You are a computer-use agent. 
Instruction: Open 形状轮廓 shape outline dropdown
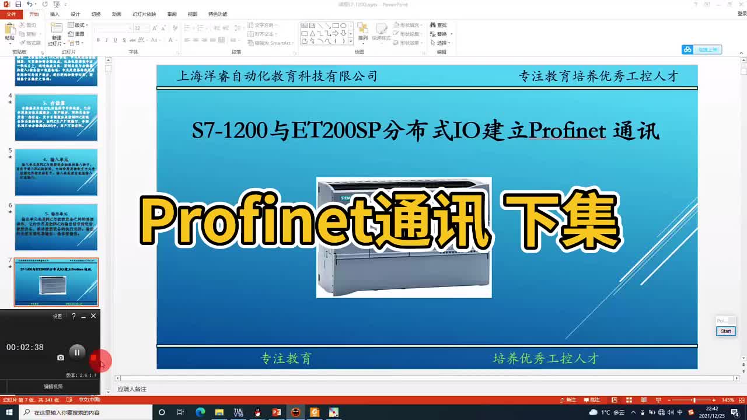tap(408, 34)
